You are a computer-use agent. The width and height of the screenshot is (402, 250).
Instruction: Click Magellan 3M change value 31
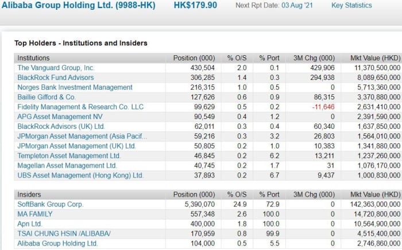331,166
